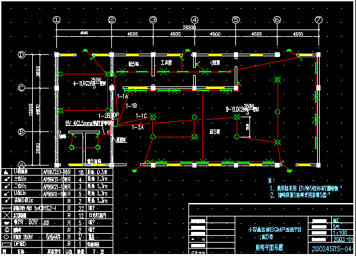This screenshot has height=256, width=356.
Task: Select the room label 工具室
Action: coord(166,62)
